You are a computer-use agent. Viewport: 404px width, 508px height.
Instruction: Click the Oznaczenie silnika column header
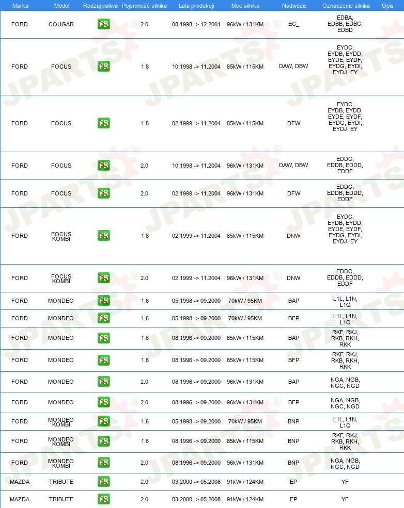(x=346, y=6)
